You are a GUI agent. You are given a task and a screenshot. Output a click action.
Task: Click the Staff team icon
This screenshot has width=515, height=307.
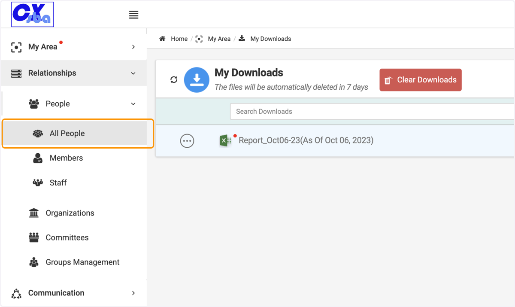coord(38,183)
